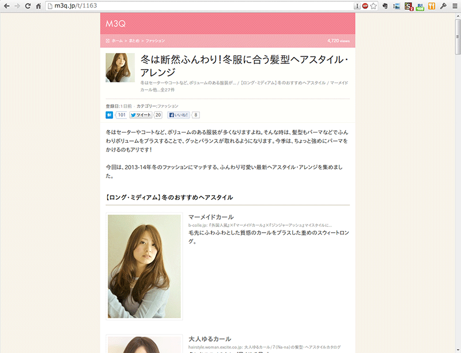Open まとめ in the breadcrumb

click(134, 41)
